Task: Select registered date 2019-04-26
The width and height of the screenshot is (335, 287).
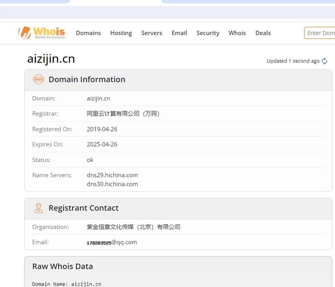Action: [102, 129]
